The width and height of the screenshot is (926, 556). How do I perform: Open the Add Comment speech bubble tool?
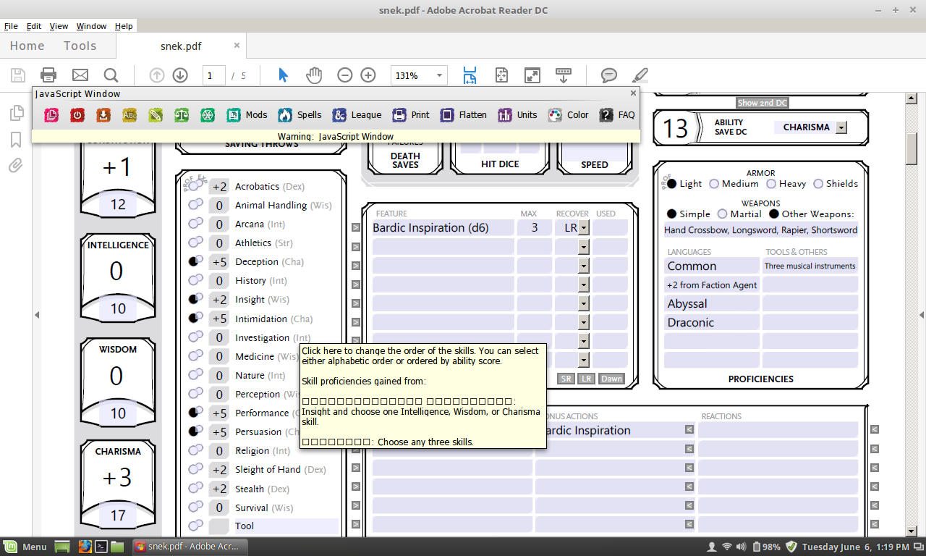609,75
